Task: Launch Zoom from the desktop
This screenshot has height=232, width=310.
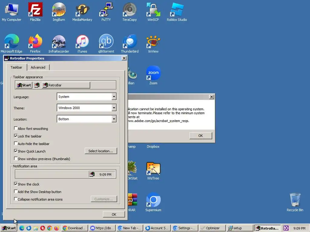Action: point(153,75)
